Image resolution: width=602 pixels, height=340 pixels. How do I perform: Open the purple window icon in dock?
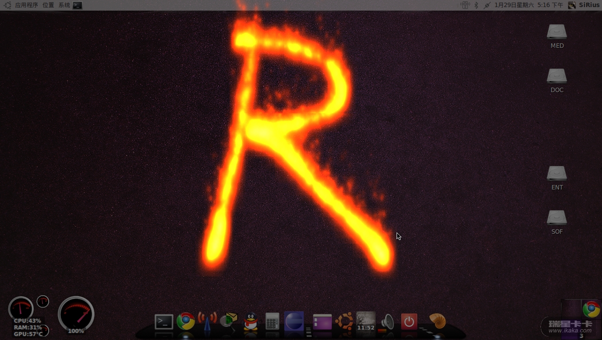pyautogui.click(x=322, y=322)
